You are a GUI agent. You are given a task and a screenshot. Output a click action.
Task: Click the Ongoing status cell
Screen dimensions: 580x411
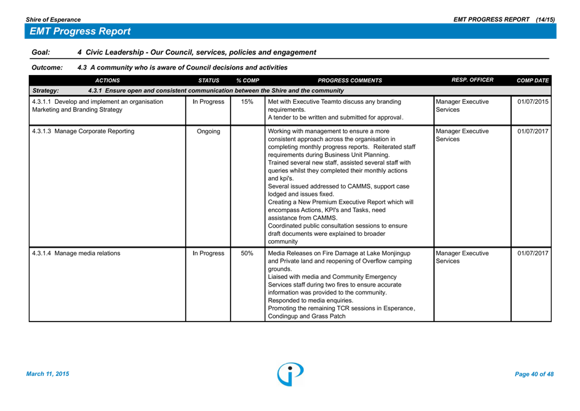(x=208, y=131)
